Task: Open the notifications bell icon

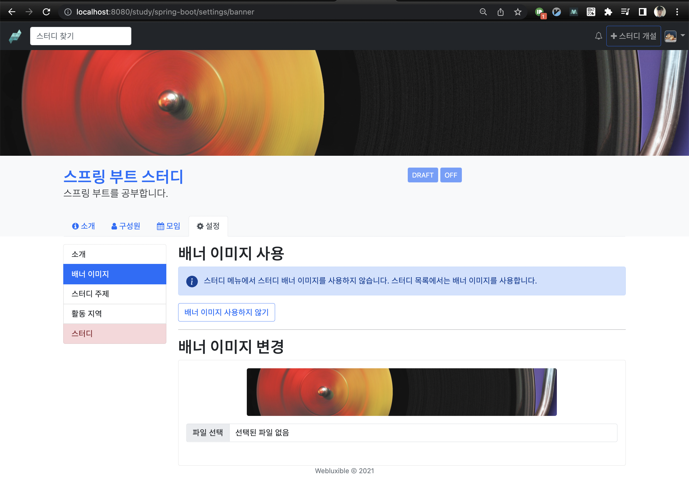Action: (598, 36)
